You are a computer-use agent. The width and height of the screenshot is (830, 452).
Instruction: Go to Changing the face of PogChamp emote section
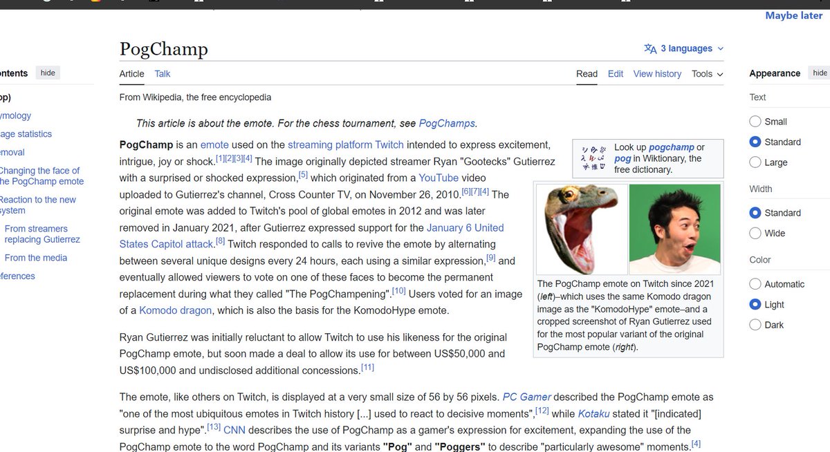[40, 176]
